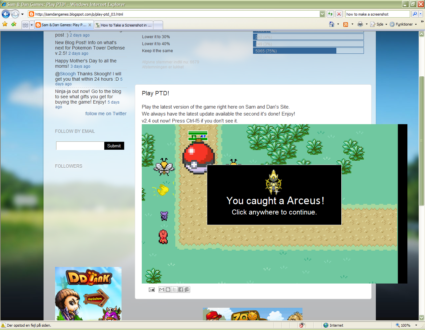The width and height of the screenshot is (425, 330).
Task: Open the zoom level 100% control
Action: 403,325
